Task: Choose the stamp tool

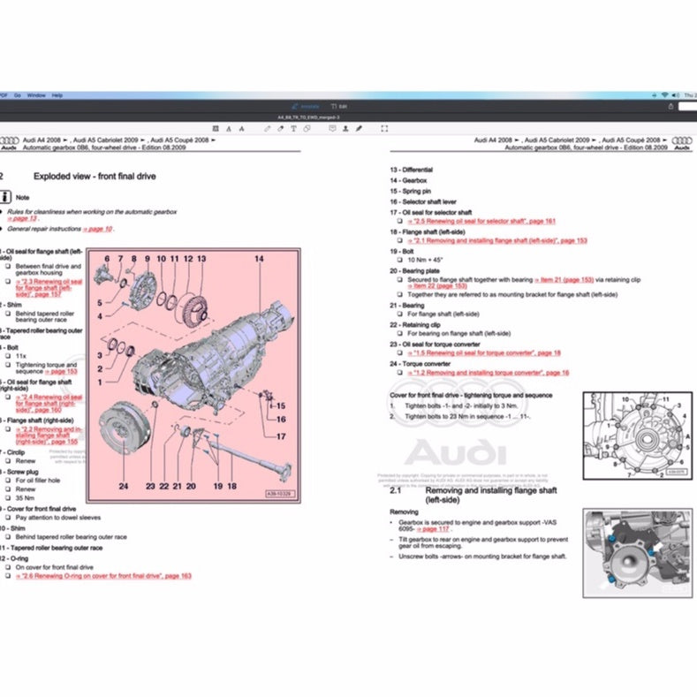Action: tap(344, 128)
